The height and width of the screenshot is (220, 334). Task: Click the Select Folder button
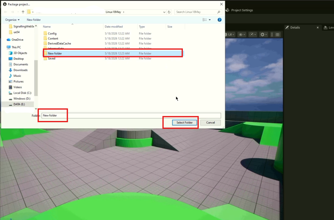coord(184,123)
